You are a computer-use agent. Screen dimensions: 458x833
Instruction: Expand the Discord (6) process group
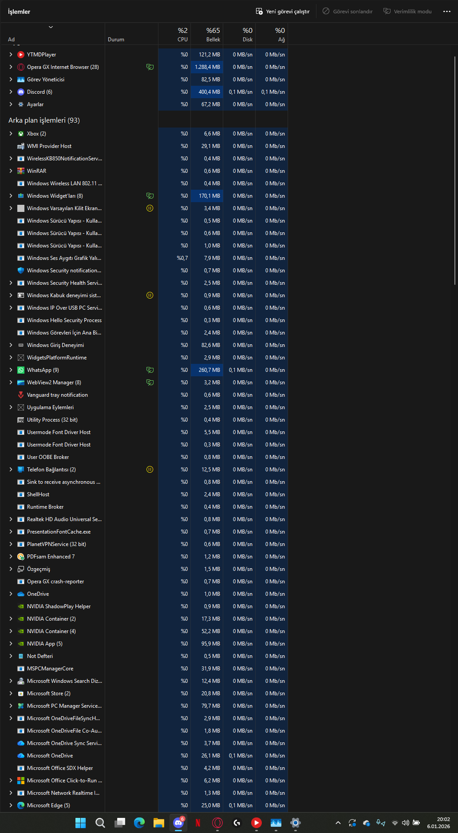coord(11,92)
